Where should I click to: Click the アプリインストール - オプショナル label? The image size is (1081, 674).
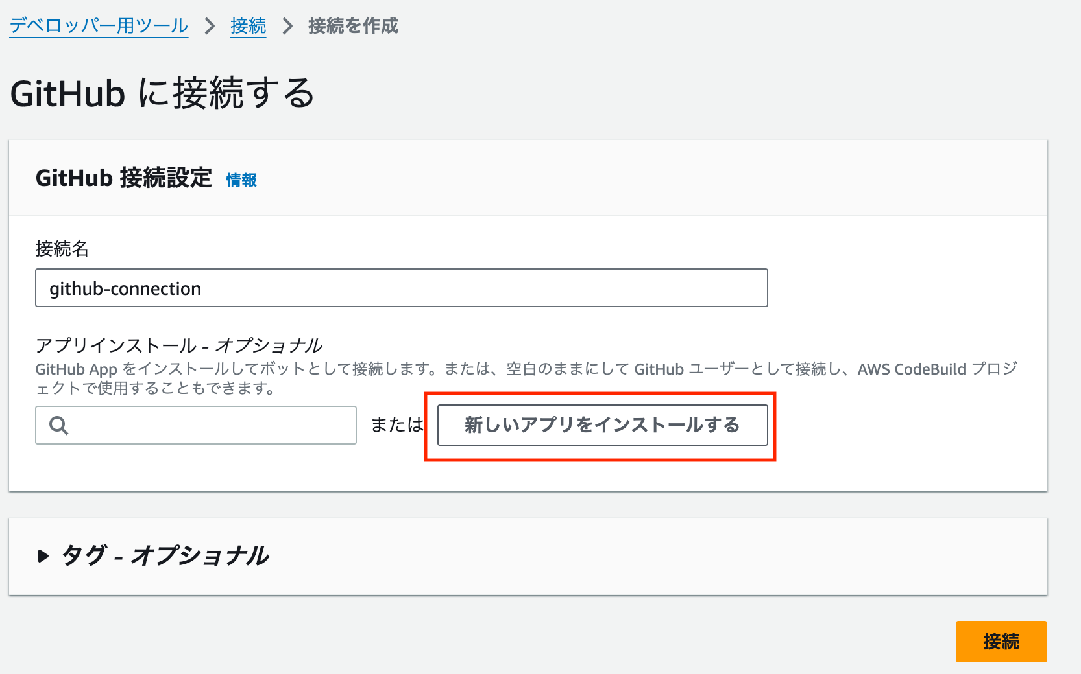click(179, 345)
